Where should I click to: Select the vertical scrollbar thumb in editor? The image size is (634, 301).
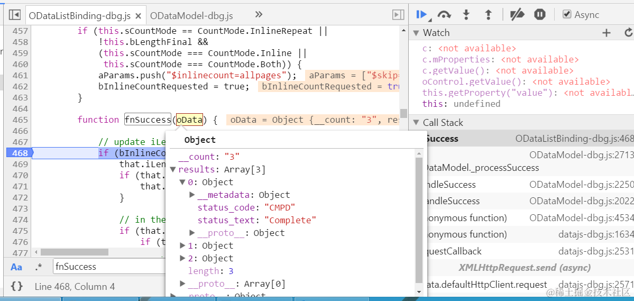tap(403, 113)
